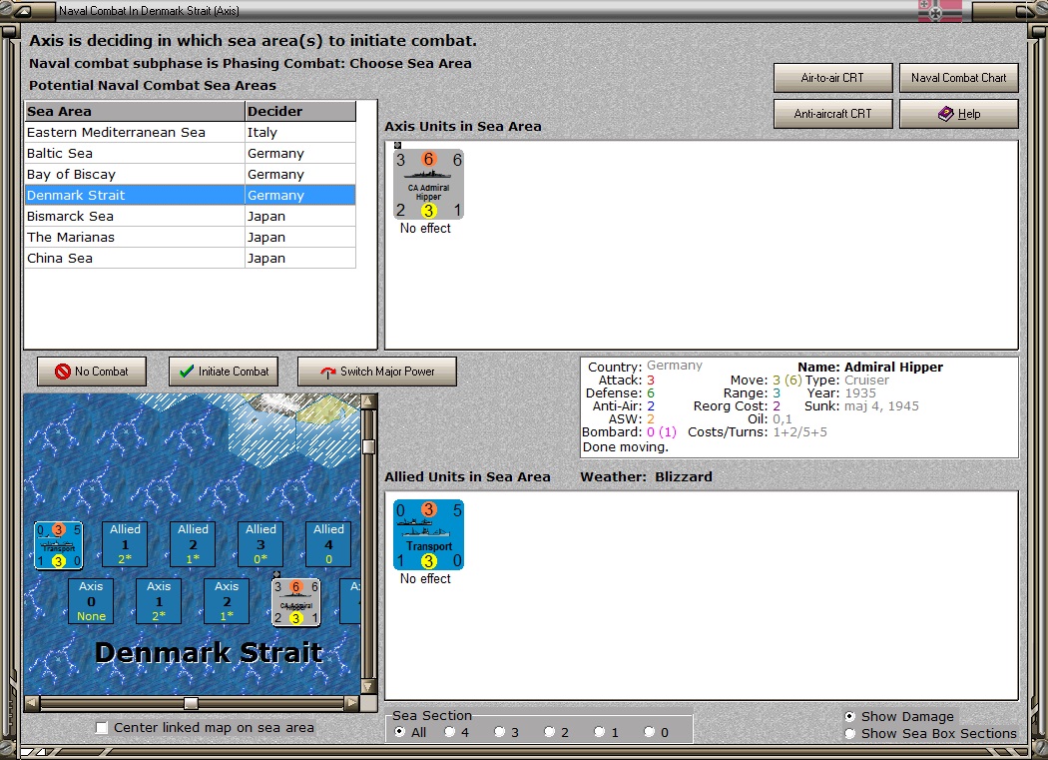Click the map vertical scrollbar thumb
Screen dimensions: 1048x760
tap(368, 446)
